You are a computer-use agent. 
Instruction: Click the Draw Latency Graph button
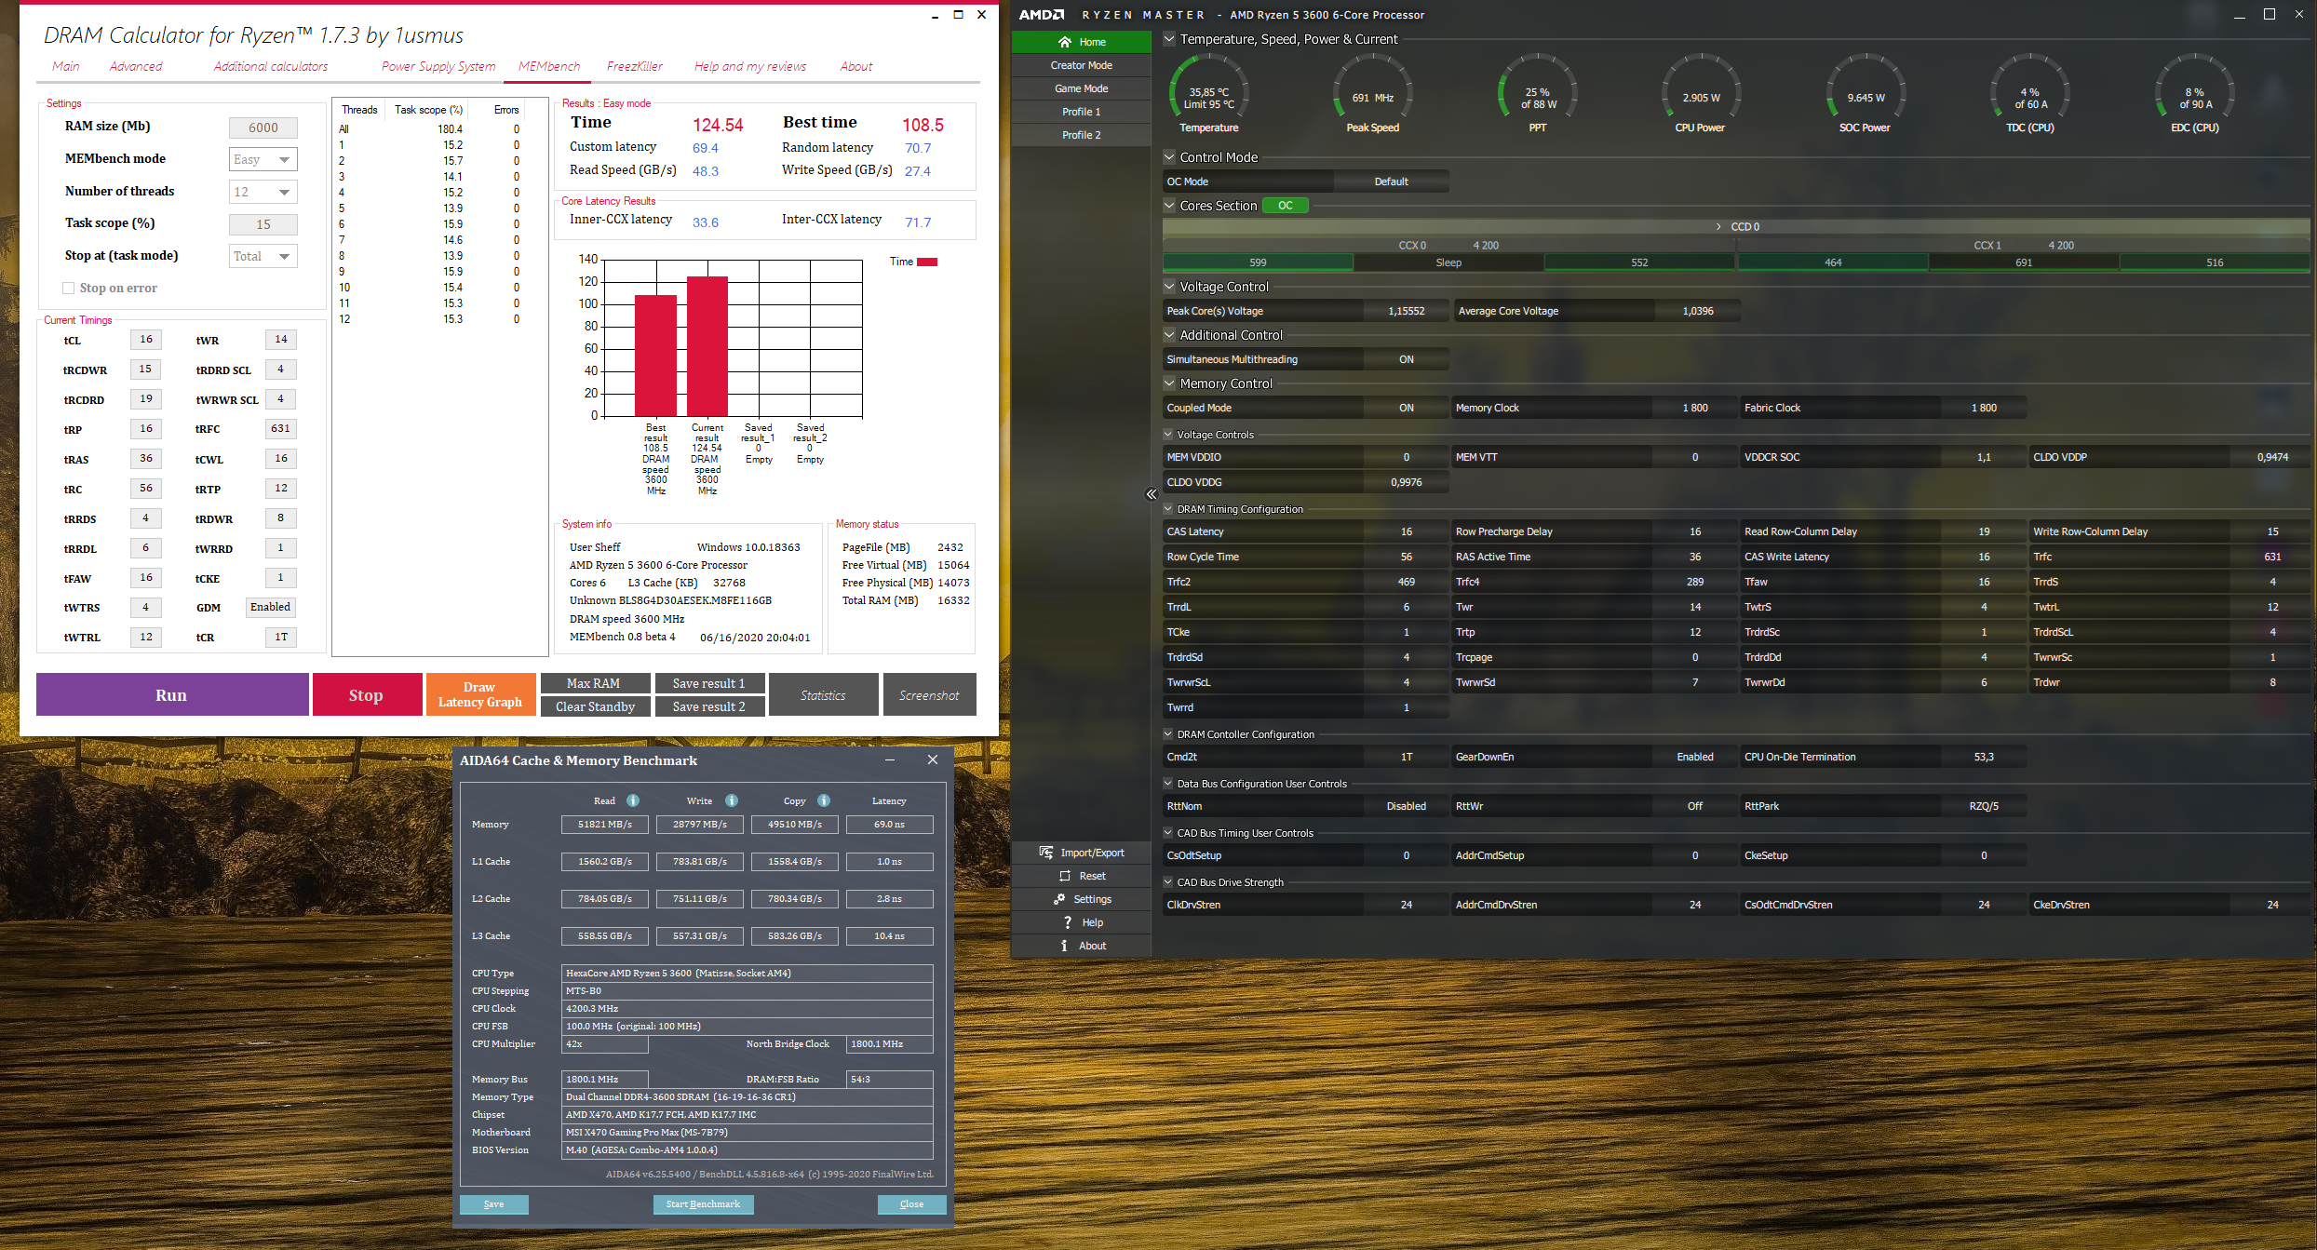coord(479,694)
